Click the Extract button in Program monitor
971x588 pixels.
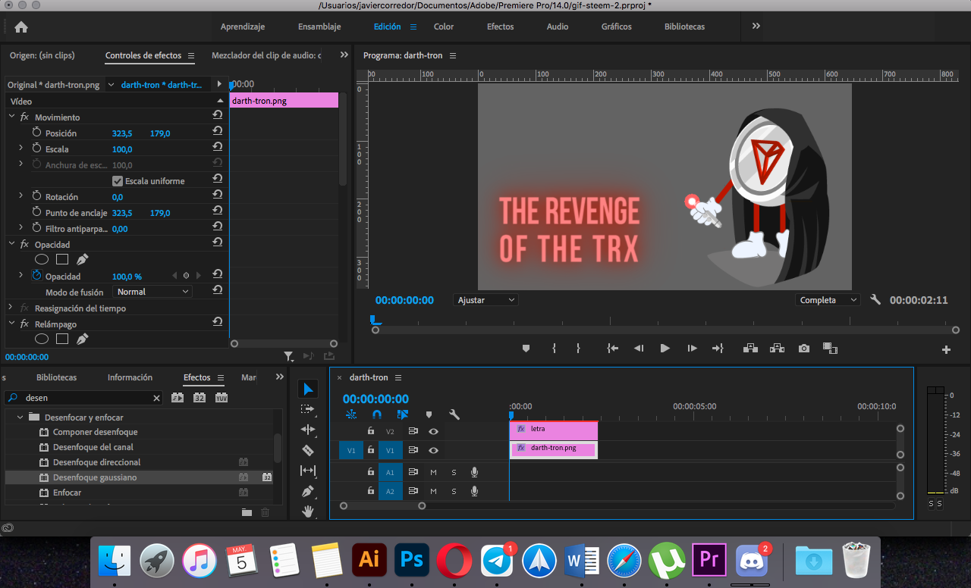[777, 349]
